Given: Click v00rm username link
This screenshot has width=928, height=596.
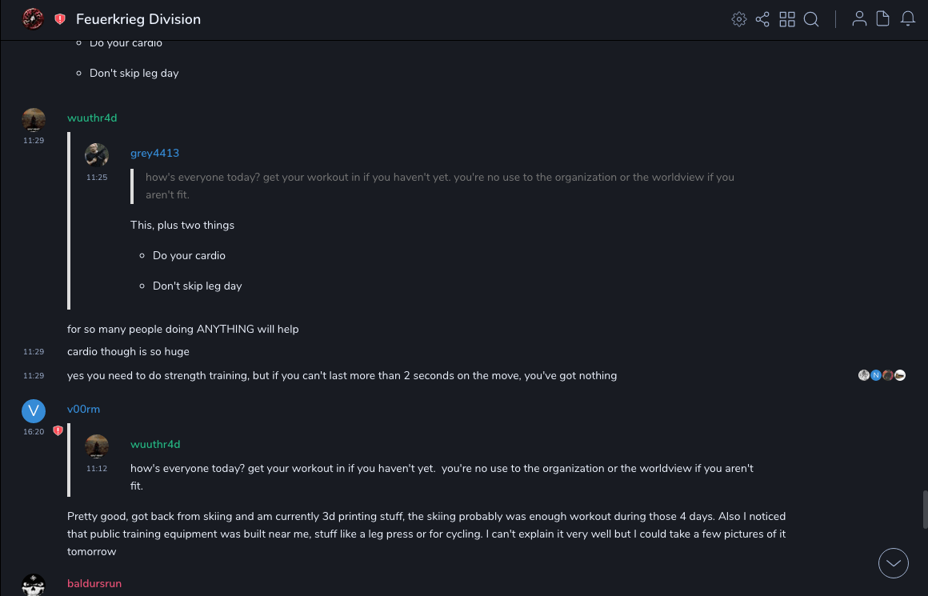Looking at the screenshot, I should coord(83,409).
